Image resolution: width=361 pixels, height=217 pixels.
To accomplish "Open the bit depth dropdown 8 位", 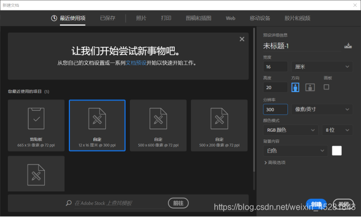I will tap(338, 130).
